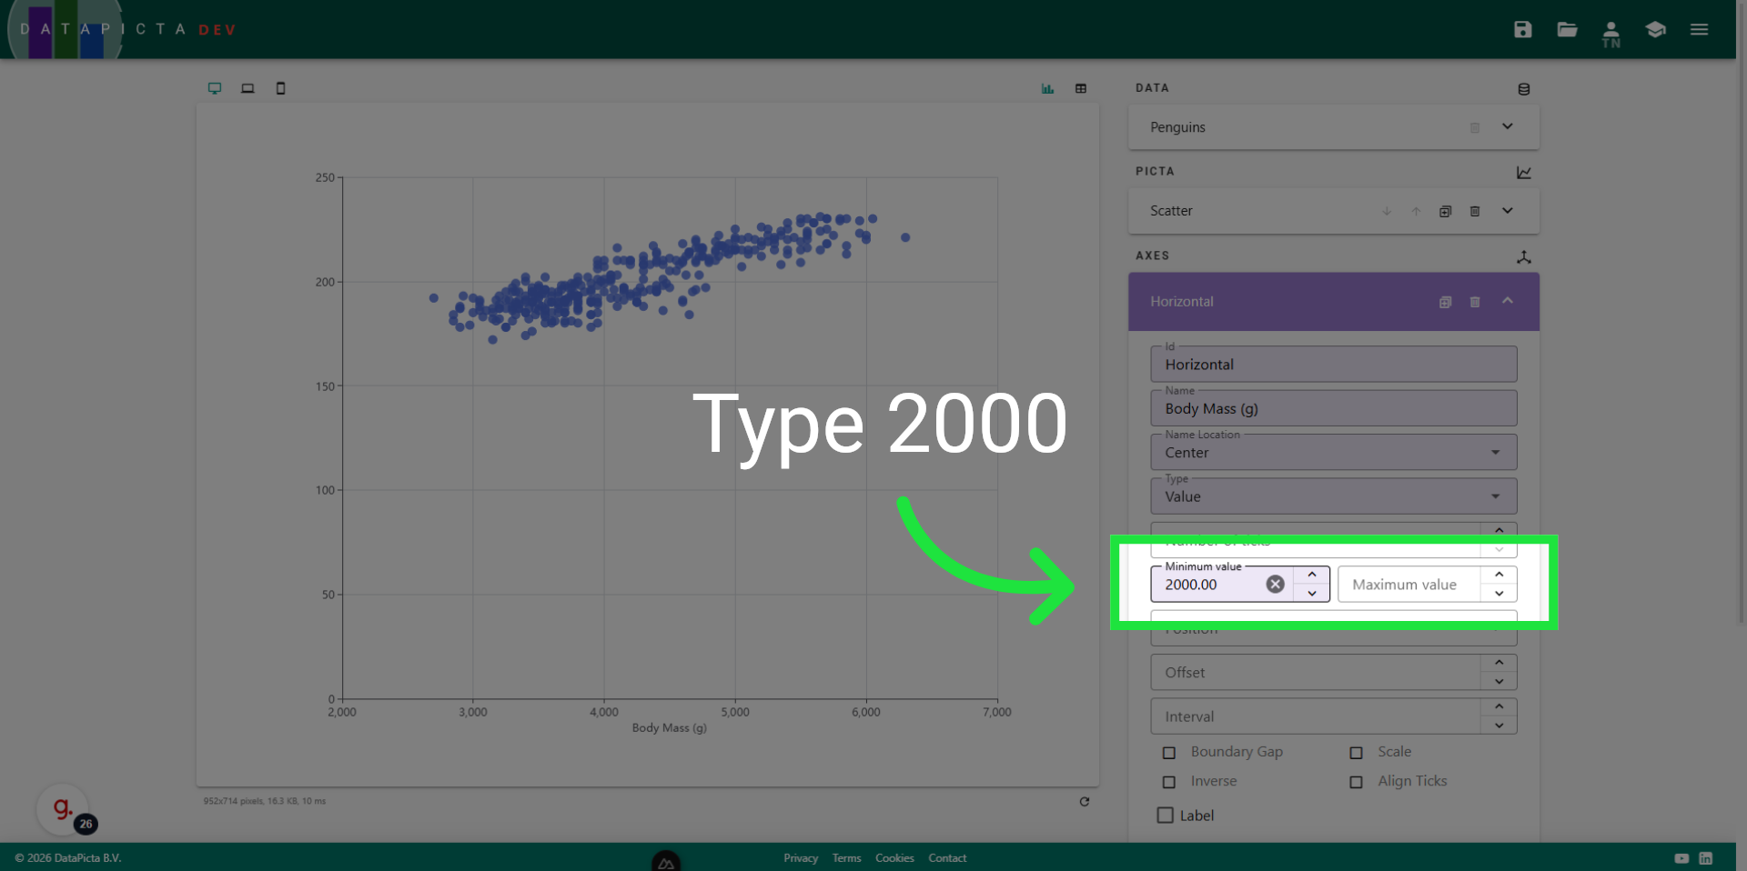
Task: Duplicate the Scatter picta
Action: pos(1446,211)
